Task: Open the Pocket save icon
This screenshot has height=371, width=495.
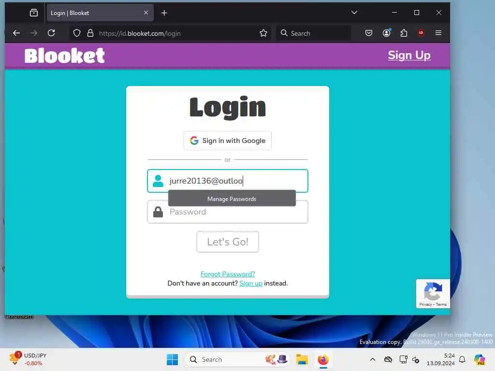Action: [369, 33]
